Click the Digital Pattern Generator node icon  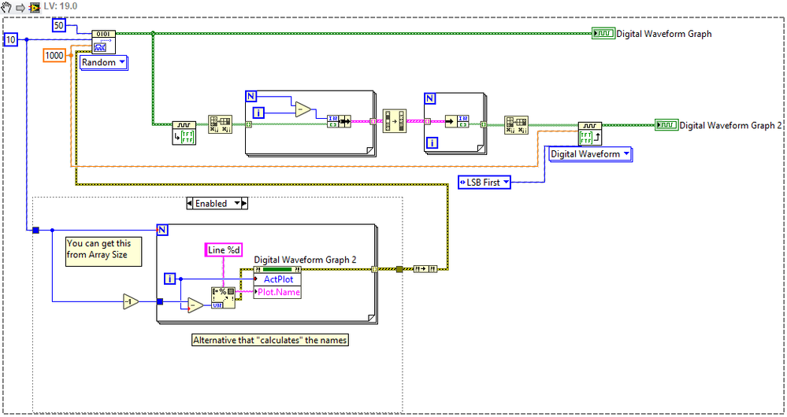(x=103, y=42)
